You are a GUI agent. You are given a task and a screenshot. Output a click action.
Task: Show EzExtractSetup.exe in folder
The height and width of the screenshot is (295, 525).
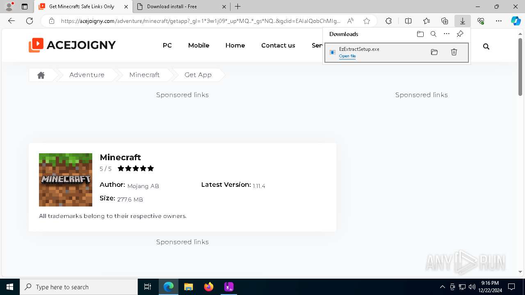click(434, 52)
